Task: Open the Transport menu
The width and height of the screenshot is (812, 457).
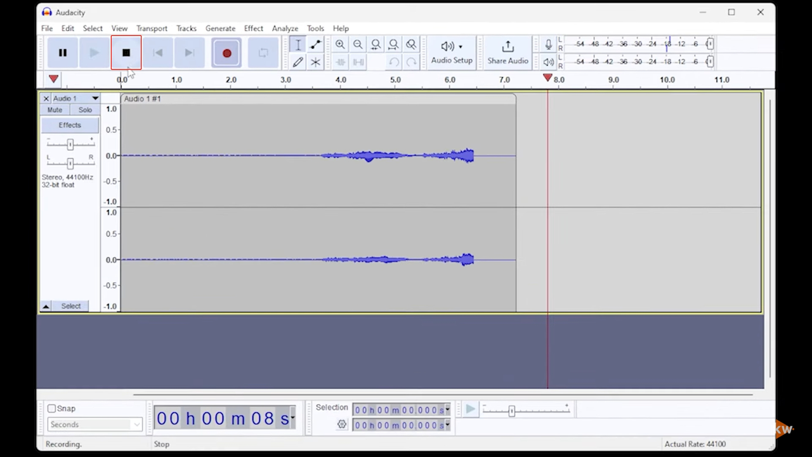Action: [152, 29]
